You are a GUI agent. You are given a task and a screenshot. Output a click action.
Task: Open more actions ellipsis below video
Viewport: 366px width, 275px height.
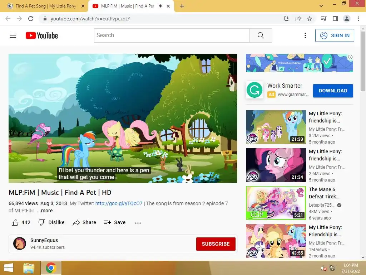tap(138, 223)
